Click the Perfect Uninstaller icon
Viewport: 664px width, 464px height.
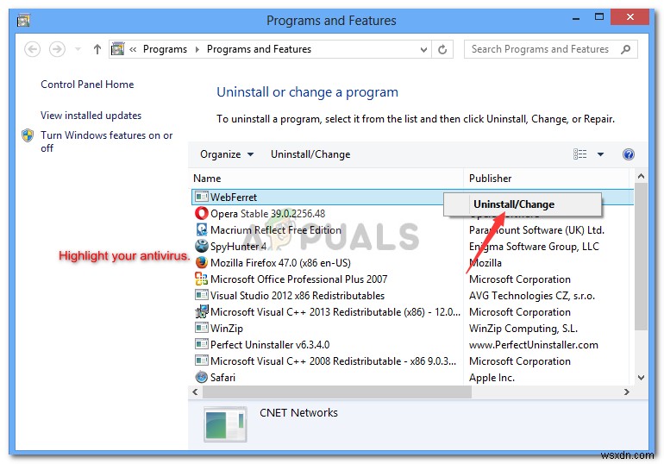click(202, 344)
